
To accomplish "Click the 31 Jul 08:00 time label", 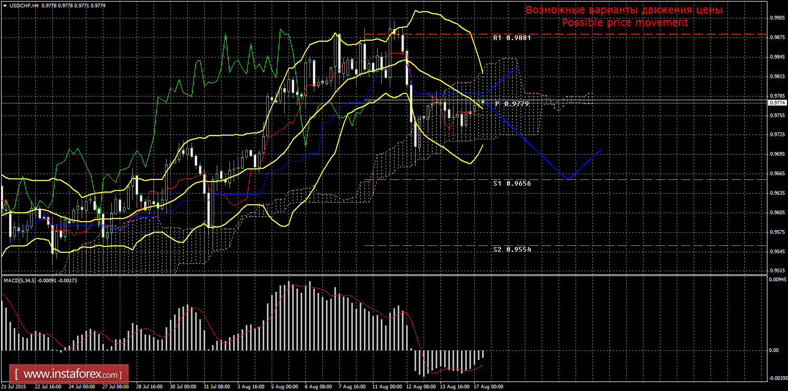I will (217, 387).
